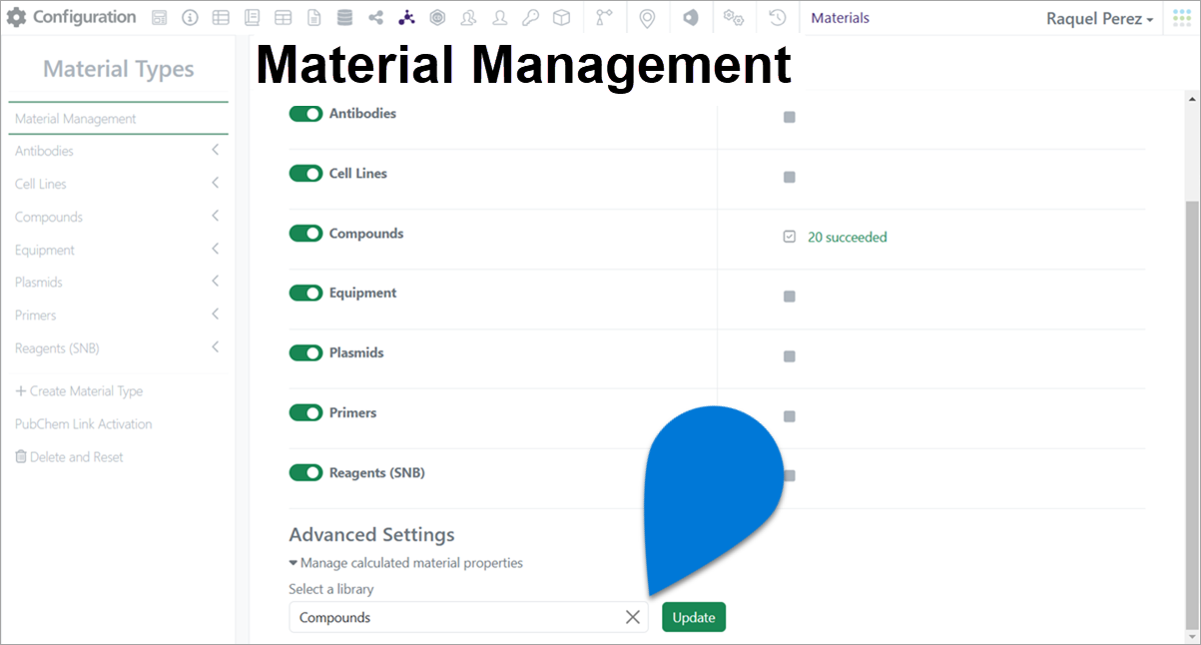This screenshot has height=645, width=1201.
Task: Open the Select a library combo box
Action: (468, 617)
